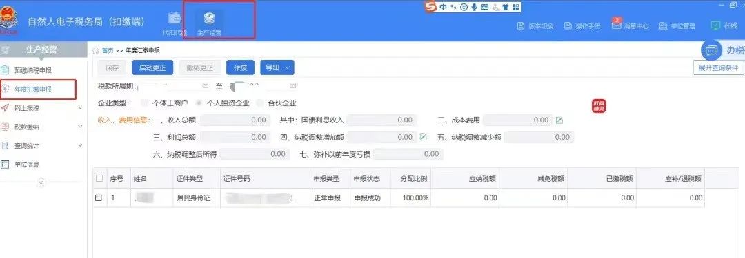
Task: Collapse the left sidebar with the « button
Action: (42, 182)
